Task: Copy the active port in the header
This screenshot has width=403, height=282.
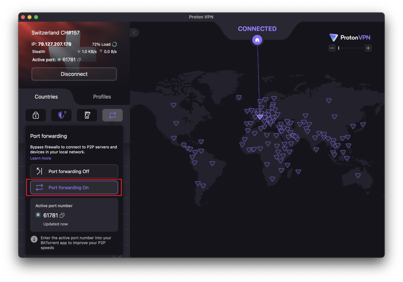Action: coord(79,60)
